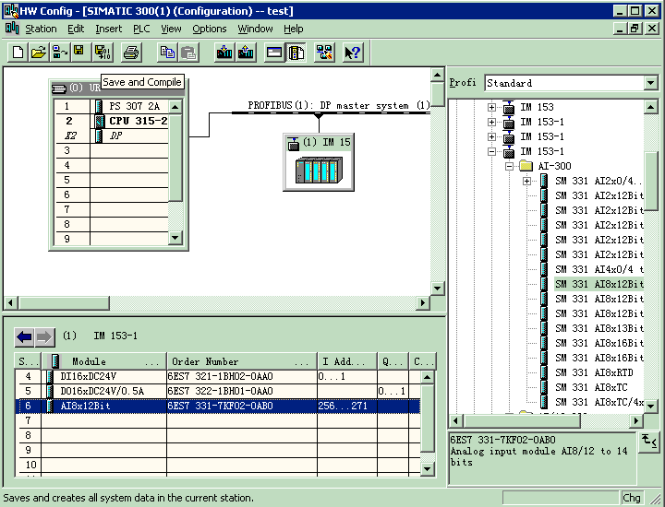
Task: Click the Print toolbar icon
Action: coord(131,53)
